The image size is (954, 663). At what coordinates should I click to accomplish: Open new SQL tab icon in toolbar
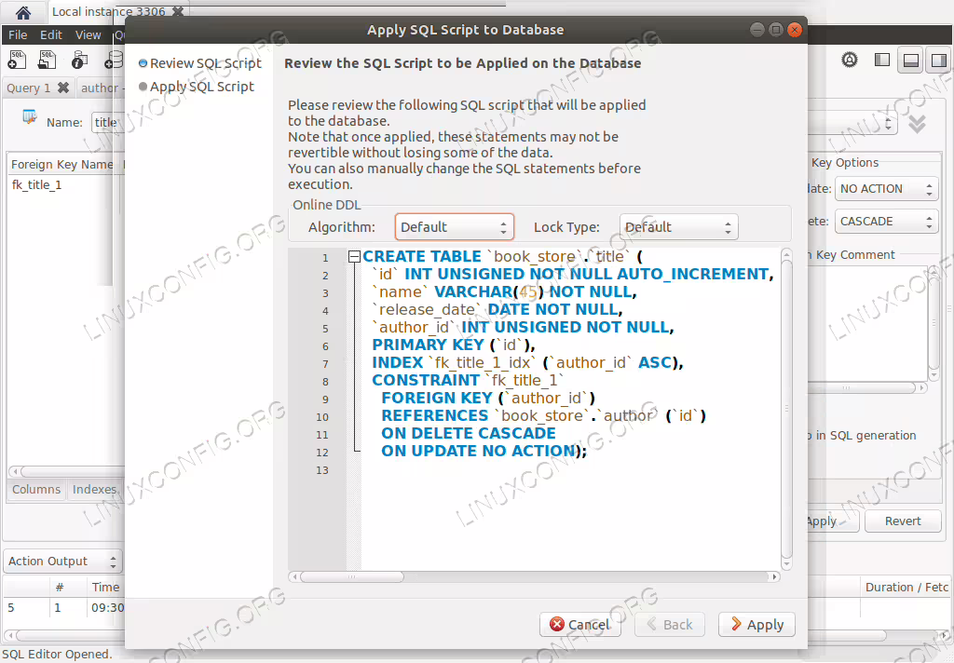[x=17, y=60]
